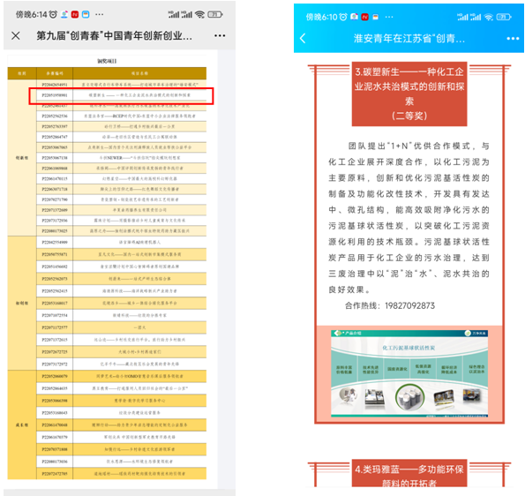Tap the 淮安青年在江苏省 page title
Image resolution: width=525 pixels, height=496 pixels.
click(409, 39)
